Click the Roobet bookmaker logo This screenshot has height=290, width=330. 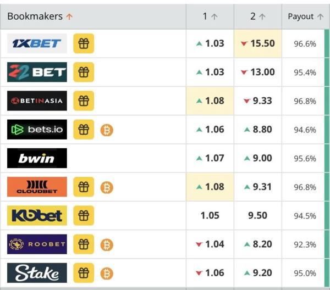tap(37, 244)
